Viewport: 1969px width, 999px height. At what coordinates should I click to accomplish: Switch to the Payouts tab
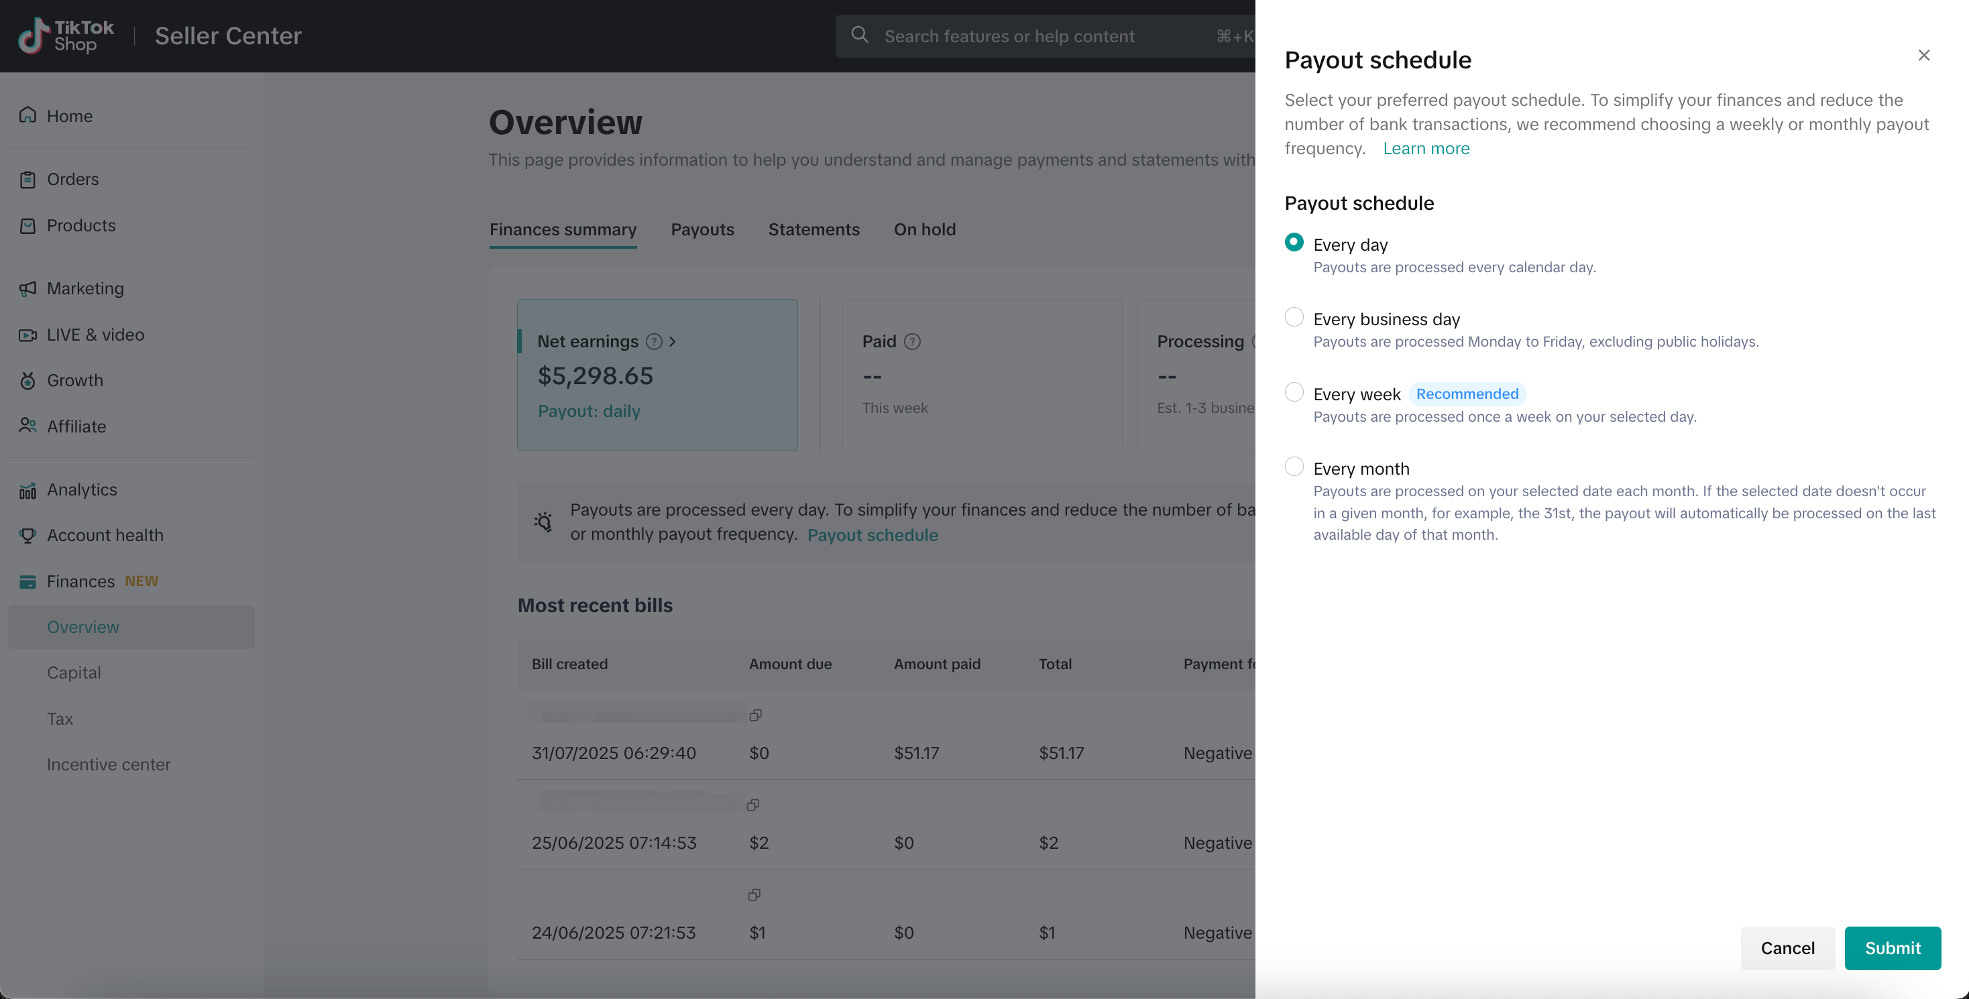click(x=701, y=230)
